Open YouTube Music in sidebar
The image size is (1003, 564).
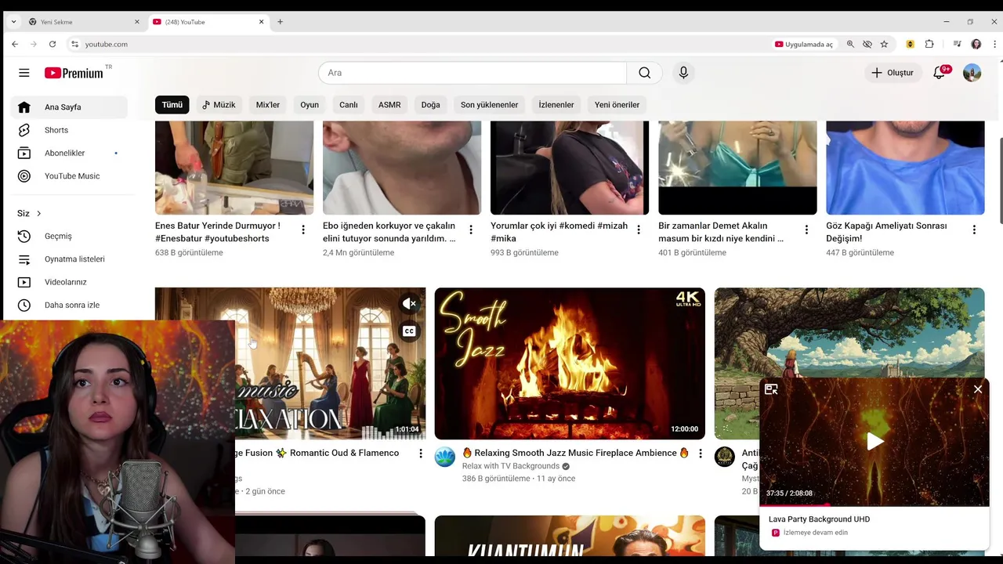tap(69, 176)
